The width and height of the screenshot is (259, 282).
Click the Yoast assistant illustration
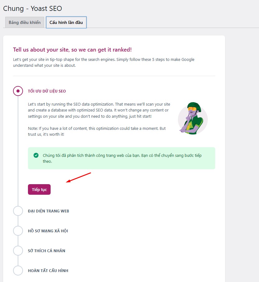(x=193, y=118)
